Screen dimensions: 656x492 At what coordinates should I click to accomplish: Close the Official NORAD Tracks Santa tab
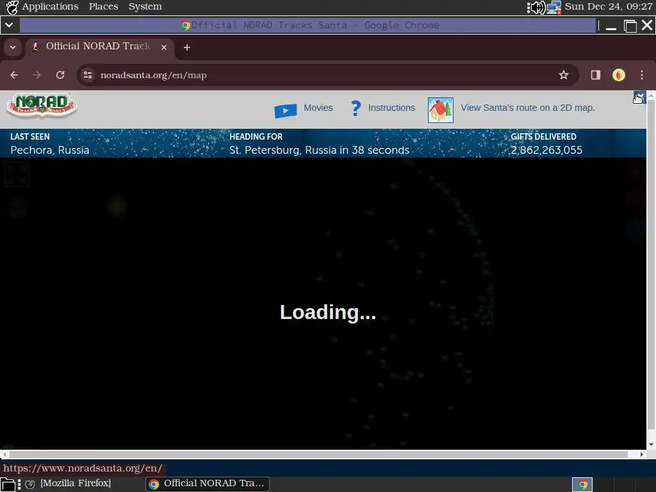point(164,47)
